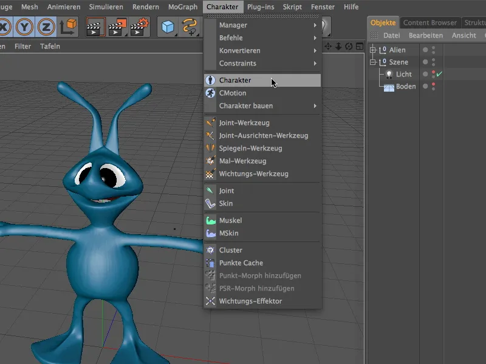Expand the Manager submenu
Screen dimensions: 486x364
coord(262,25)
